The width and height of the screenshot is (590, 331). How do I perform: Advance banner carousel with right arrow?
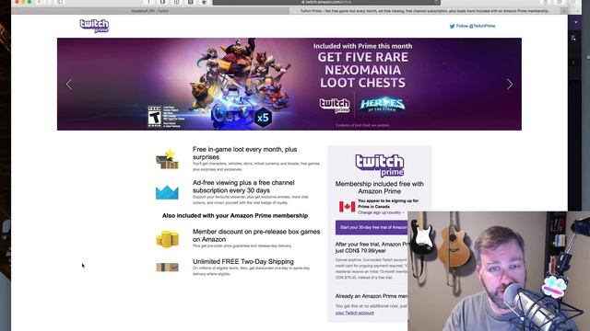click(x=510, y=84)
